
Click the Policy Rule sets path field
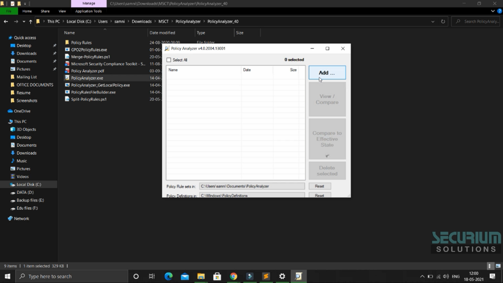252,186
